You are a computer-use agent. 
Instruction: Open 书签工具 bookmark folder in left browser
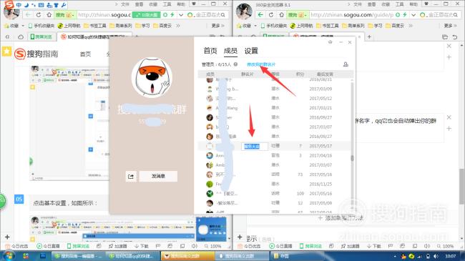coord(95,26)
